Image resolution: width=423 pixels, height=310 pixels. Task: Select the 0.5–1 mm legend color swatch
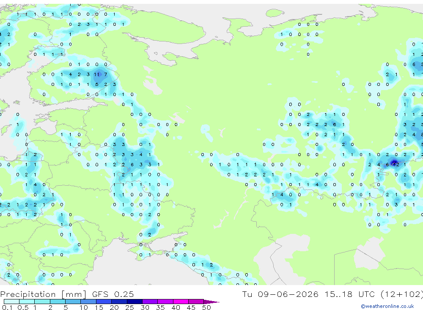click(27, 302)
